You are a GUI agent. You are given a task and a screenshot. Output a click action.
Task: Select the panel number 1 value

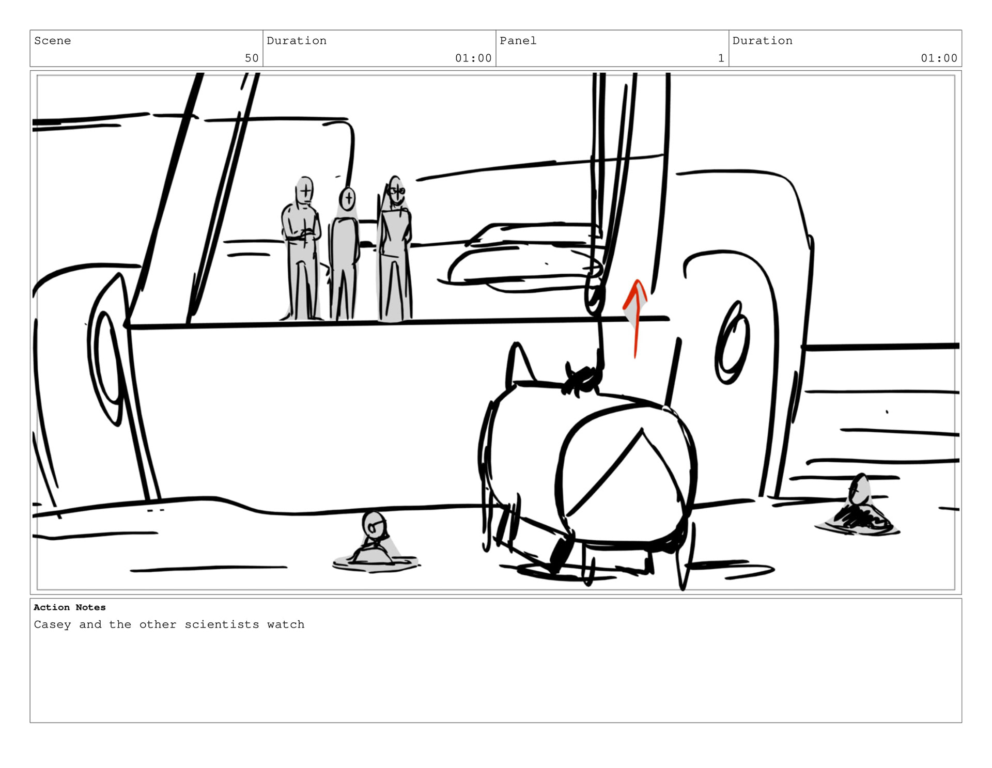(721, 58)
